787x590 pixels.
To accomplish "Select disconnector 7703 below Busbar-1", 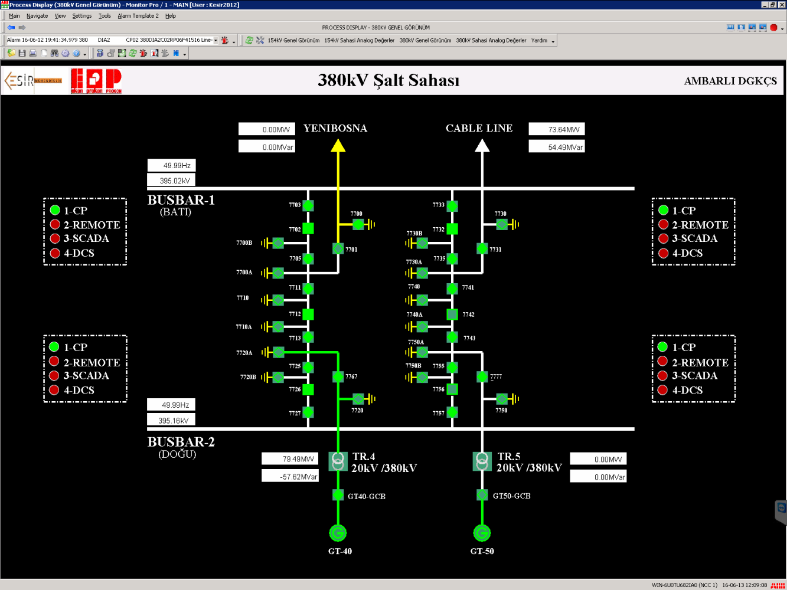I will 308,205.
